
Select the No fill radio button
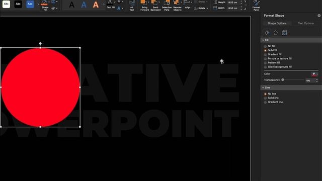click(x=265, y=46)
